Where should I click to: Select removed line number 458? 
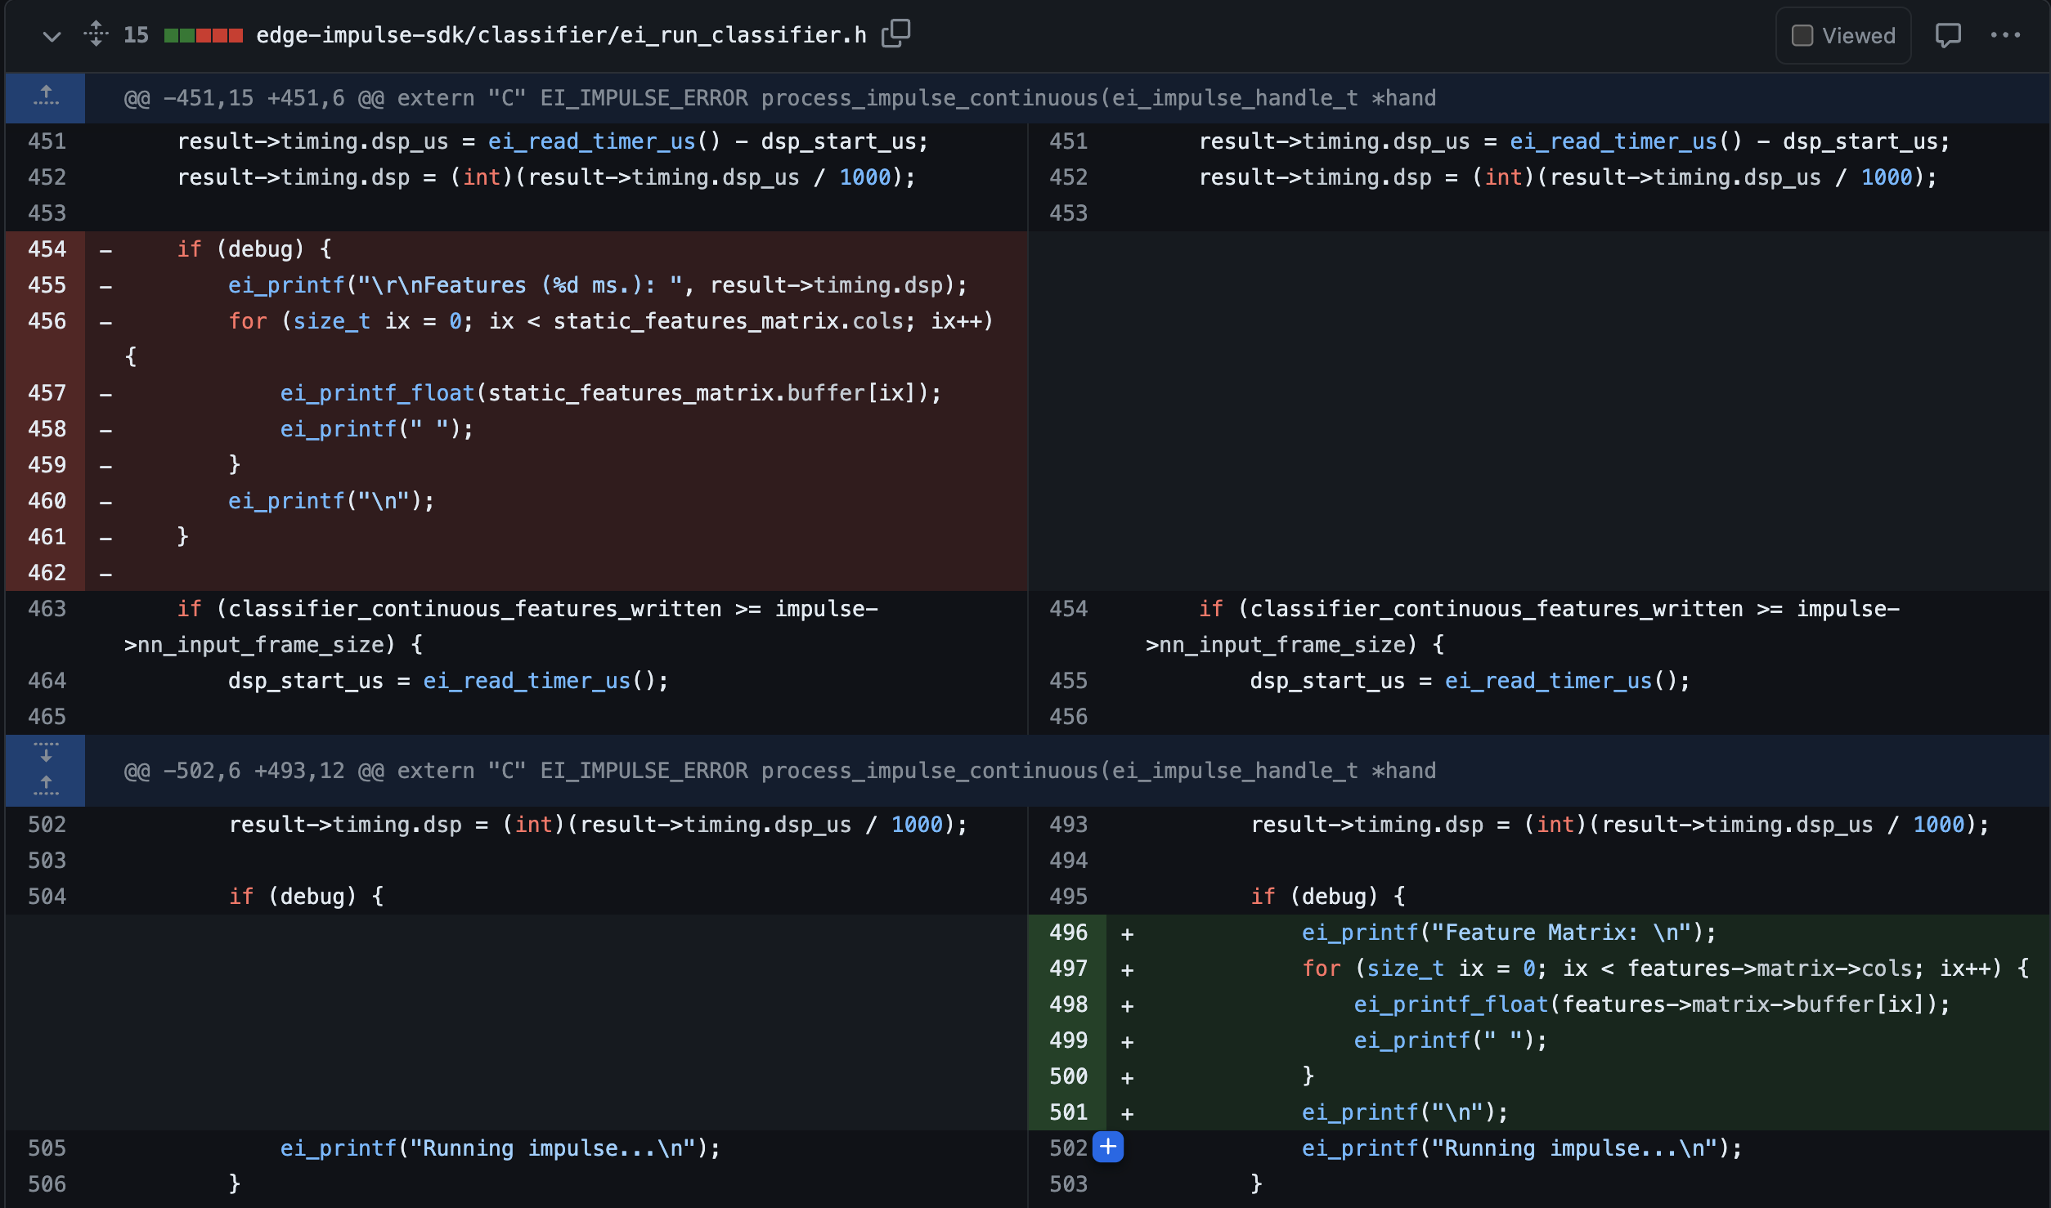(x=47, y=429)
